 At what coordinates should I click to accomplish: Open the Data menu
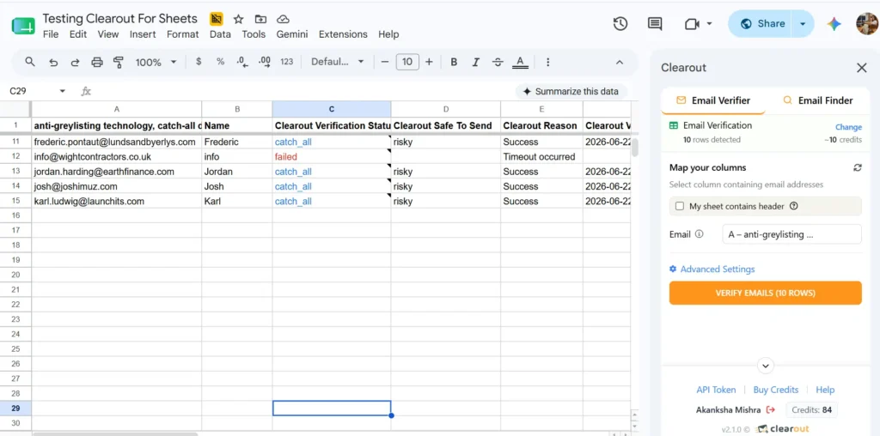click(x=220, y=34)
